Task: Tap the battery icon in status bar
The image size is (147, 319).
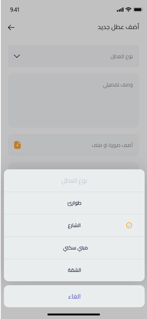Action: pyautogui.click(x=138, y=9)
